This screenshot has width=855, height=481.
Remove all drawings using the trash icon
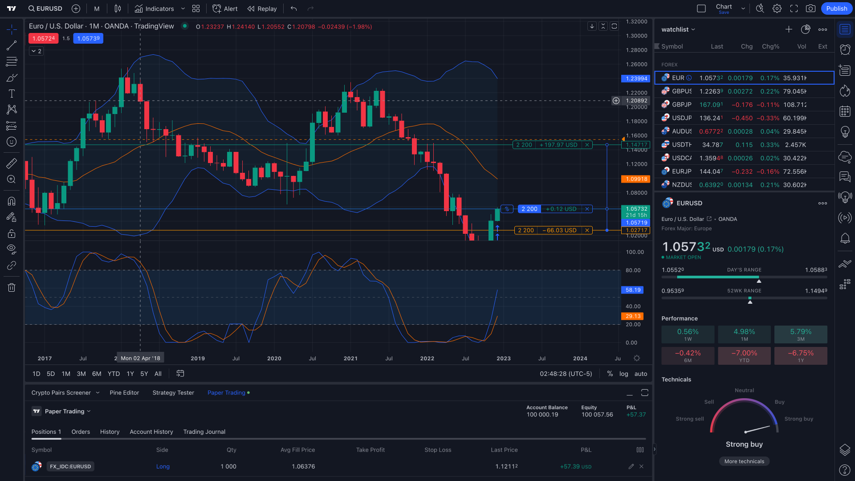point(11,287)
